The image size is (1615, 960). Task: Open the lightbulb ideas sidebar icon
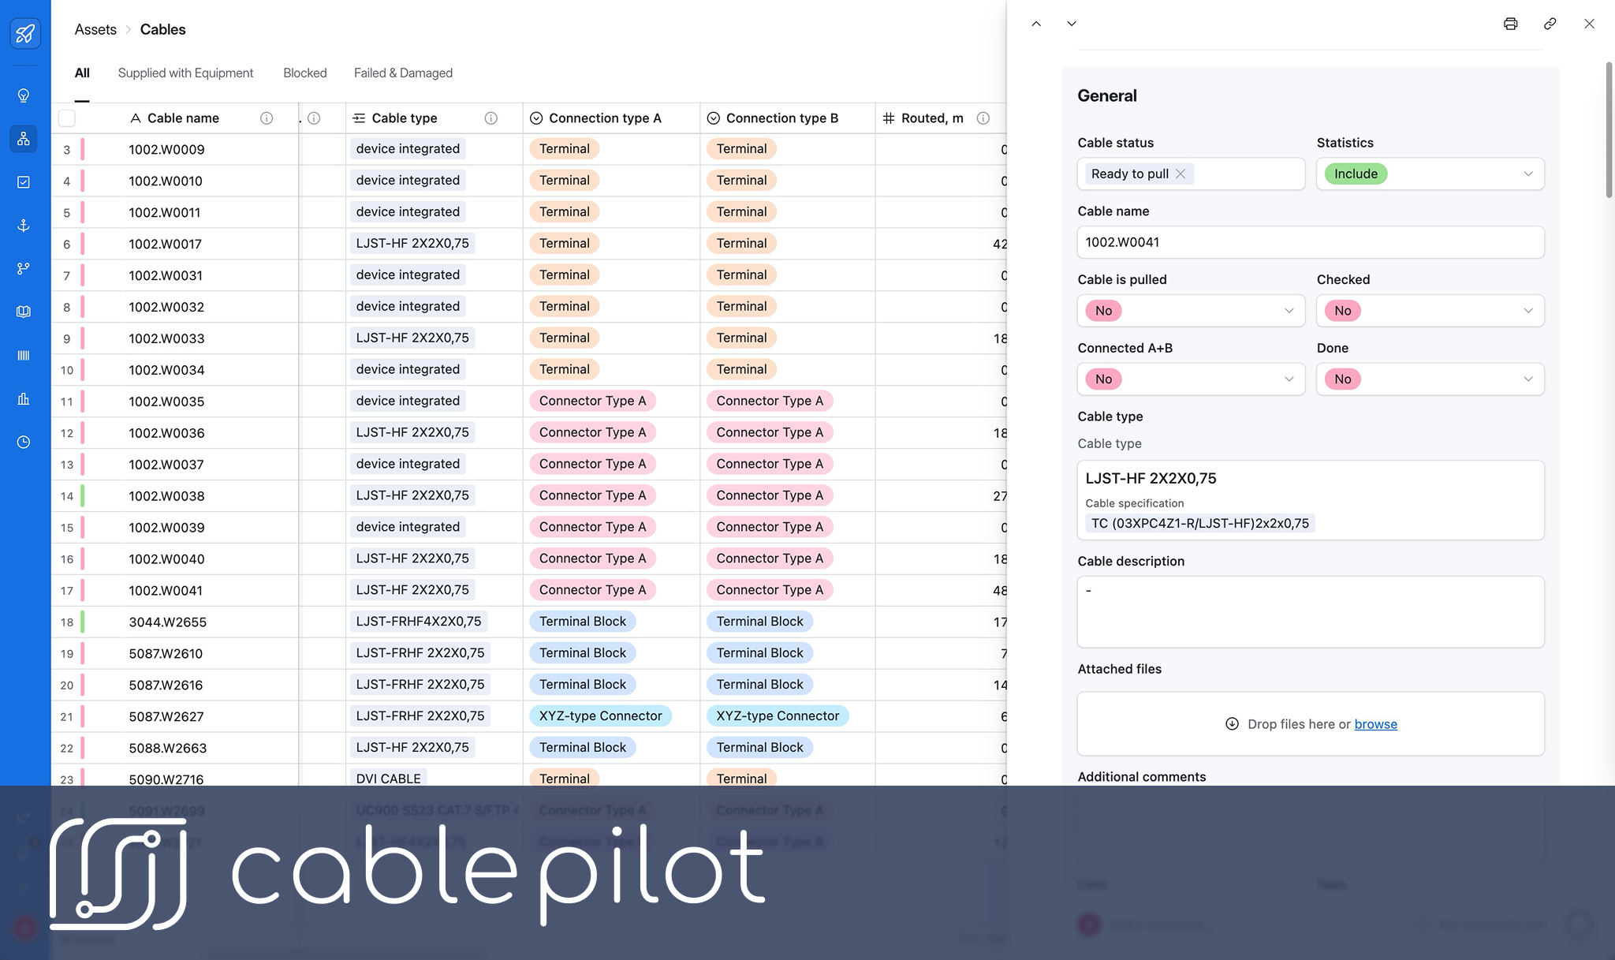[24, 95]
